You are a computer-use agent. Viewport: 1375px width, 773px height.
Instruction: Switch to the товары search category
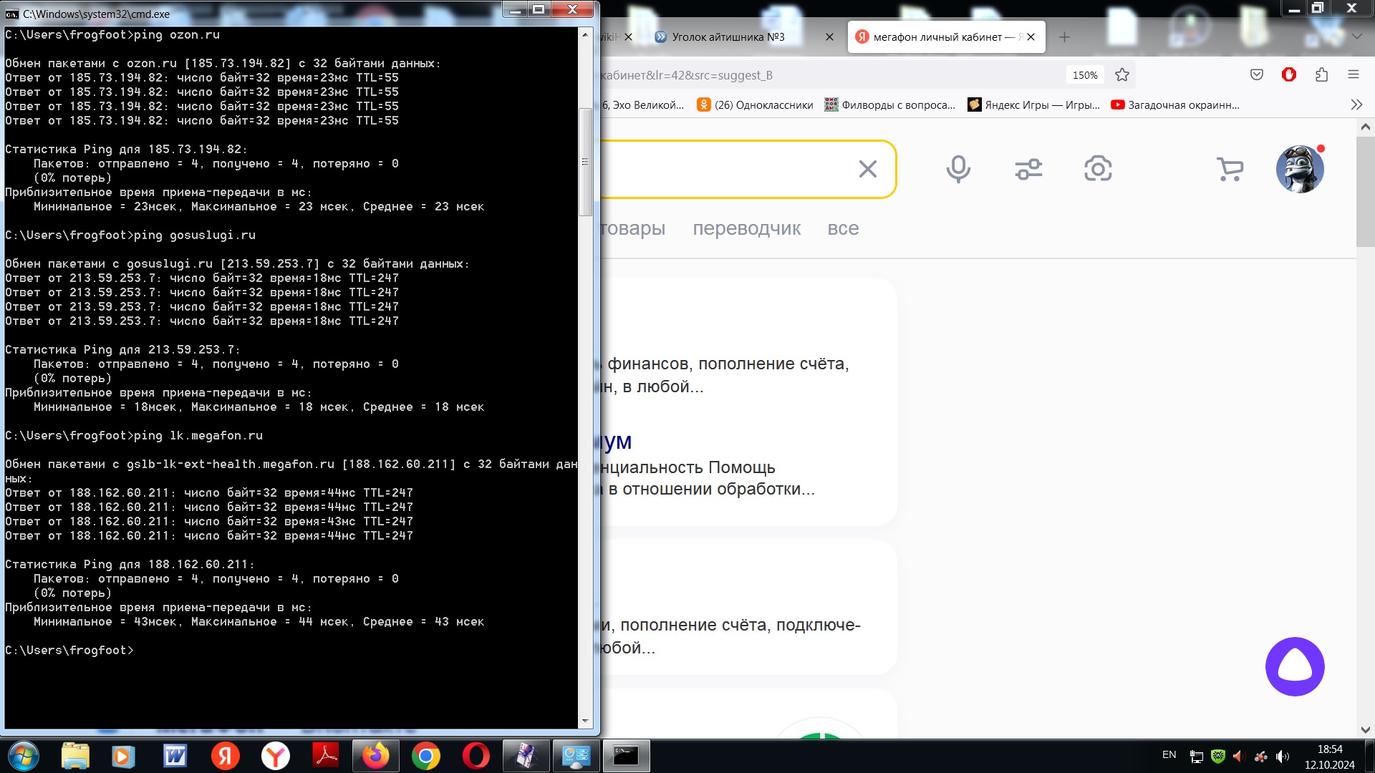tap(633, 228)
